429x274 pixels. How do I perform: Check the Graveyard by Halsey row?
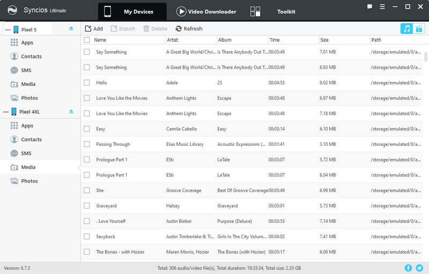(87, 206)
